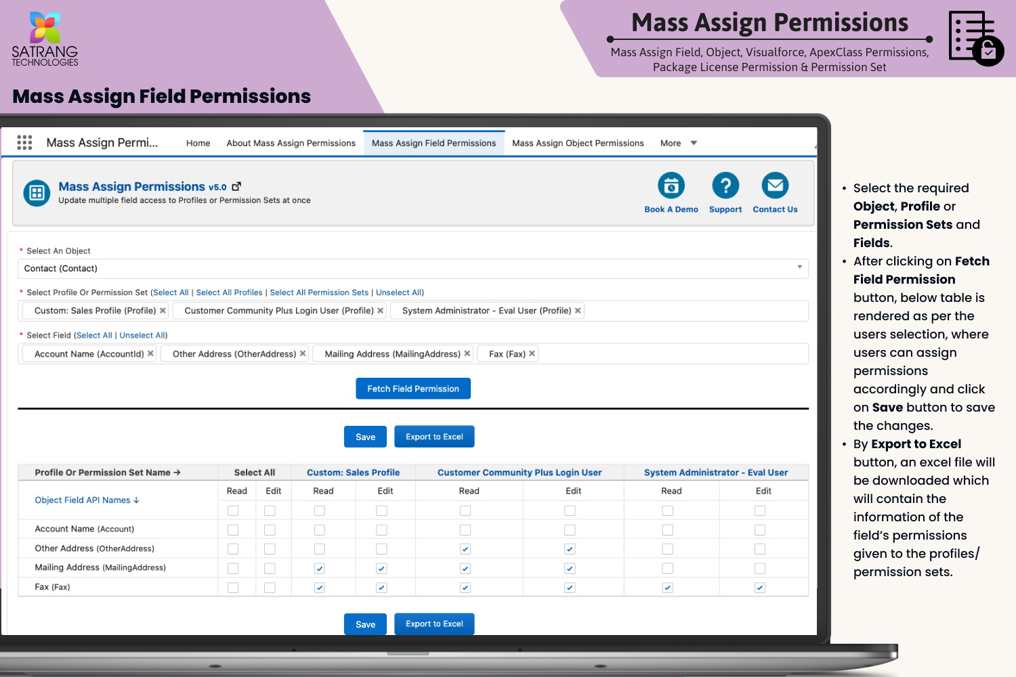The height and width of the screenshot is (677, 1016).
Task: Uncheck Fax Read for System Administrator
Action: [x=667, y=588]
